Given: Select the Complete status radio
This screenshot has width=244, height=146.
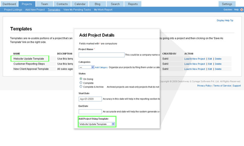Looking at the screenshot, I should [81, 83].
